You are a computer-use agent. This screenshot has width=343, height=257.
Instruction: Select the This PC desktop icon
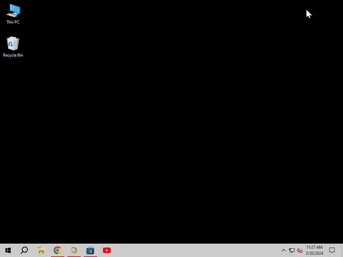tap(13, 14)
